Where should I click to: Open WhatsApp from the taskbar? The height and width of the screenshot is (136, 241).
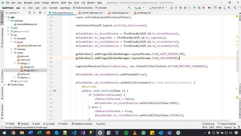(143, 133)
